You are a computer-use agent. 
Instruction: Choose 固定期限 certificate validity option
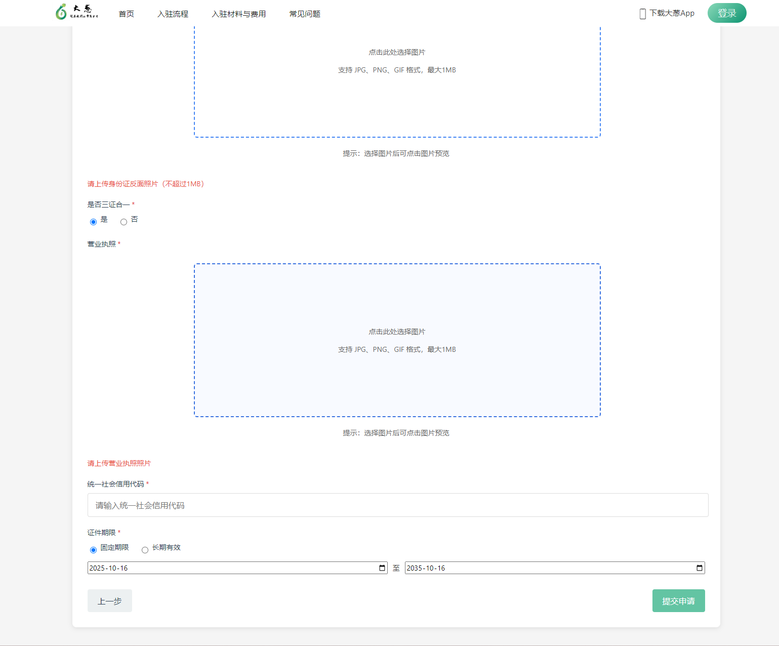tap(93, 550)
